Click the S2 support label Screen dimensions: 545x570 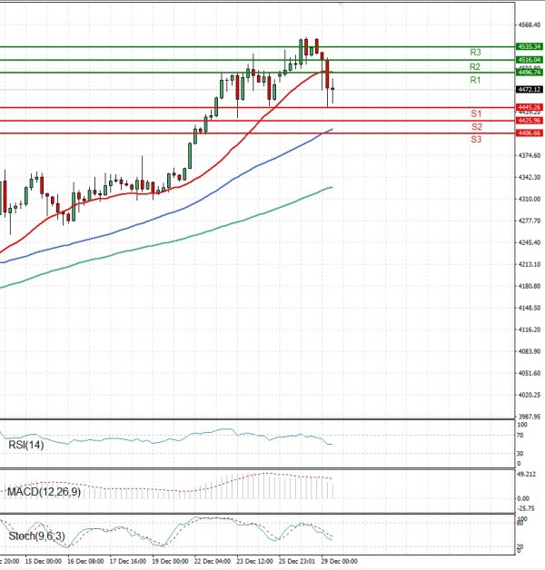(x=475, y=127)
